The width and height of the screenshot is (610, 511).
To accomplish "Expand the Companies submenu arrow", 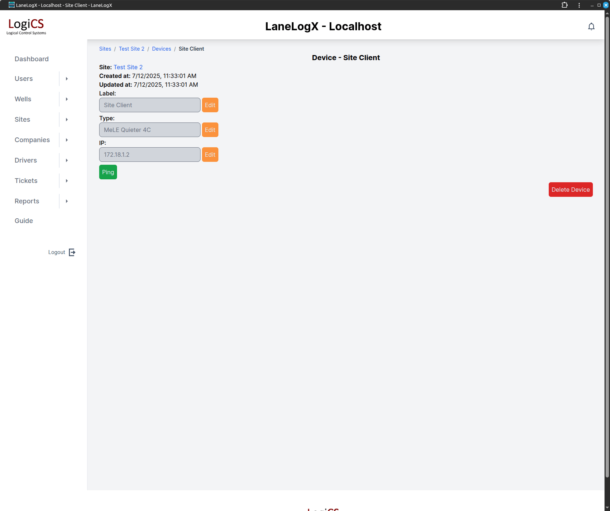I will 67,140.
